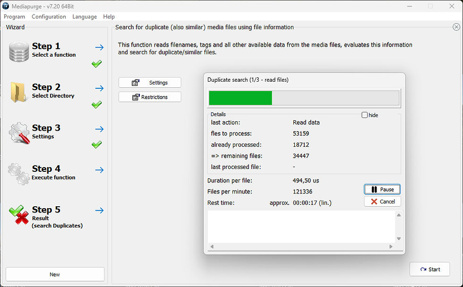Select Step 2 Select Directory label
The image size is (463, 287).
coord(53,91)
